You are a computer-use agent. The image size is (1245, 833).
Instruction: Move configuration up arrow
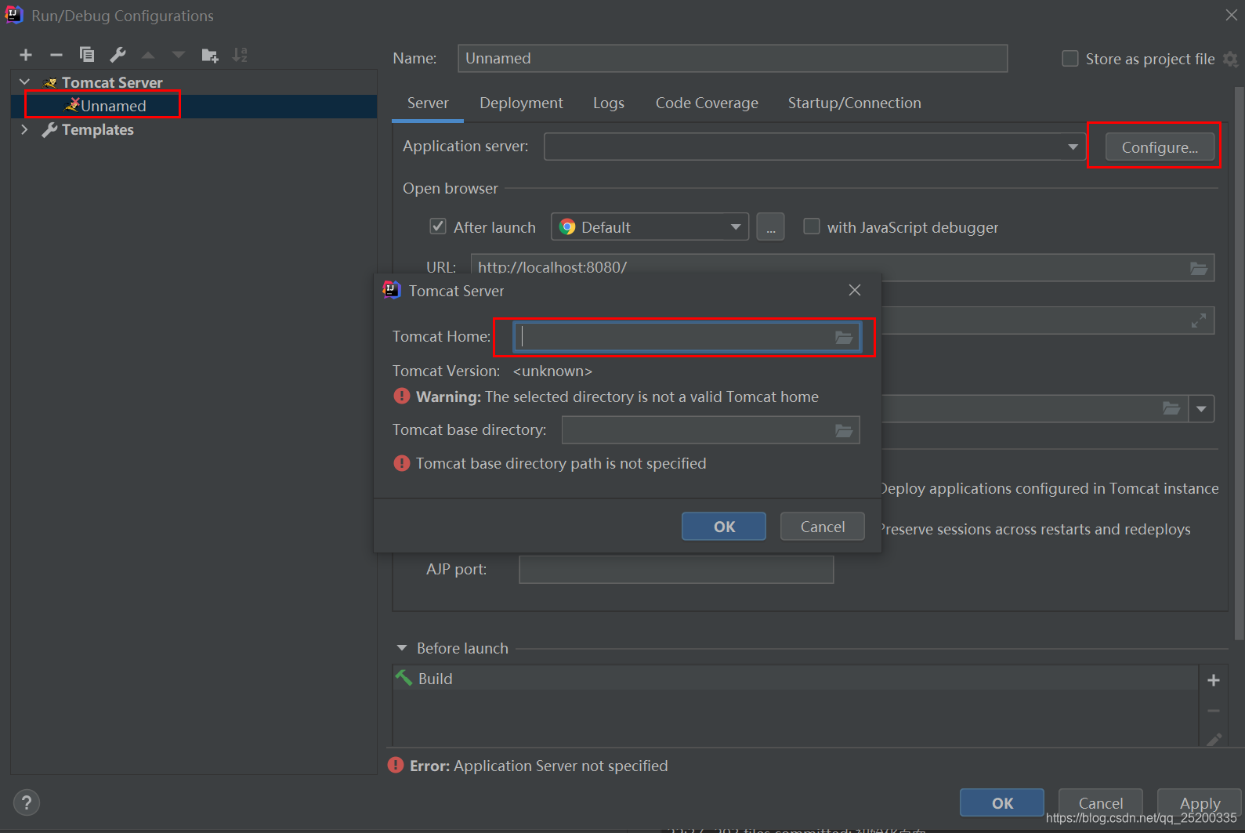[x=148, y=55]
